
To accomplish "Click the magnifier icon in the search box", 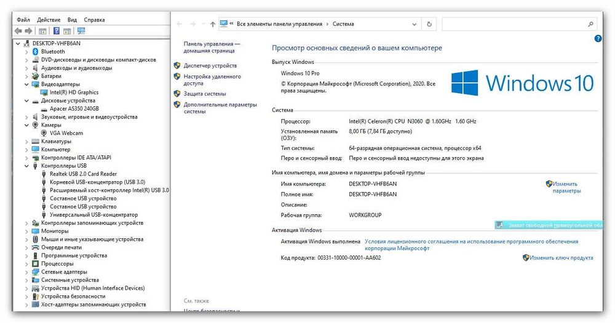I will click(x=590, y=25).
